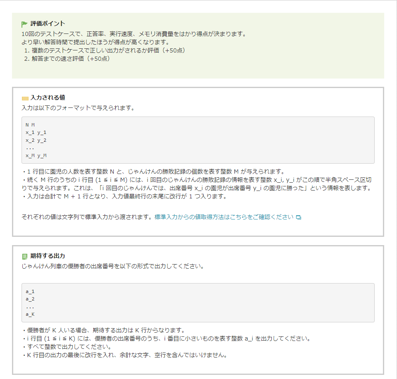Image resolution: width=397 pixels, height=379 pixels.
Task: Click the "x_M y_M" line in the code block
Action: [36, 155]
